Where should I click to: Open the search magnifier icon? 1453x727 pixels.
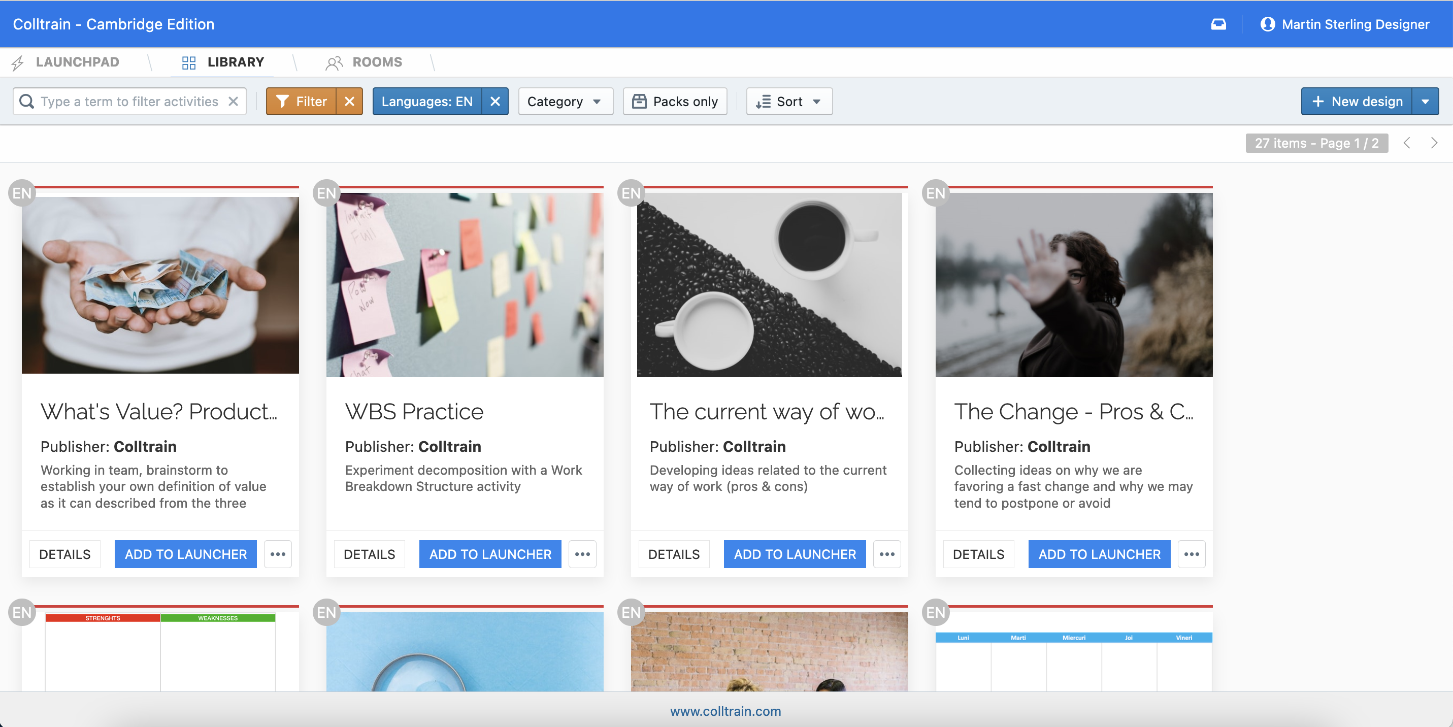click(x=26, y=102)
